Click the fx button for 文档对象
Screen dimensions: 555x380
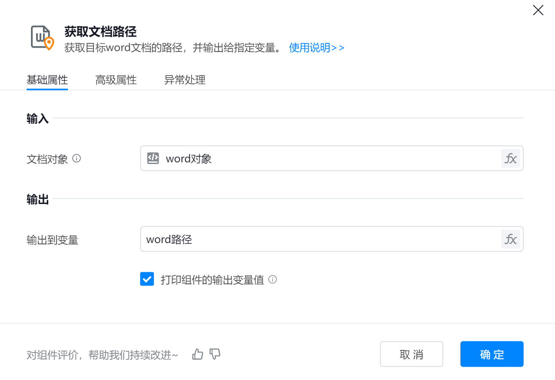tap(510, 158)
